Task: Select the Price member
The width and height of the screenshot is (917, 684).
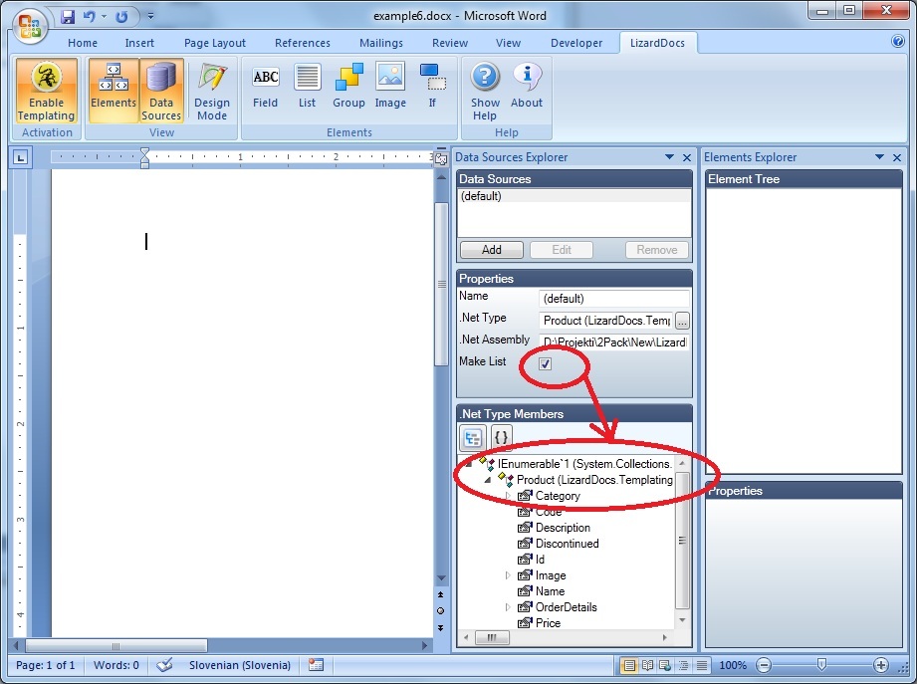Action: coord(548,623)
